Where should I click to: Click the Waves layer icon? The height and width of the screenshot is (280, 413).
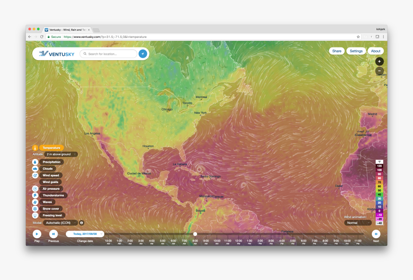click(35, 202)
